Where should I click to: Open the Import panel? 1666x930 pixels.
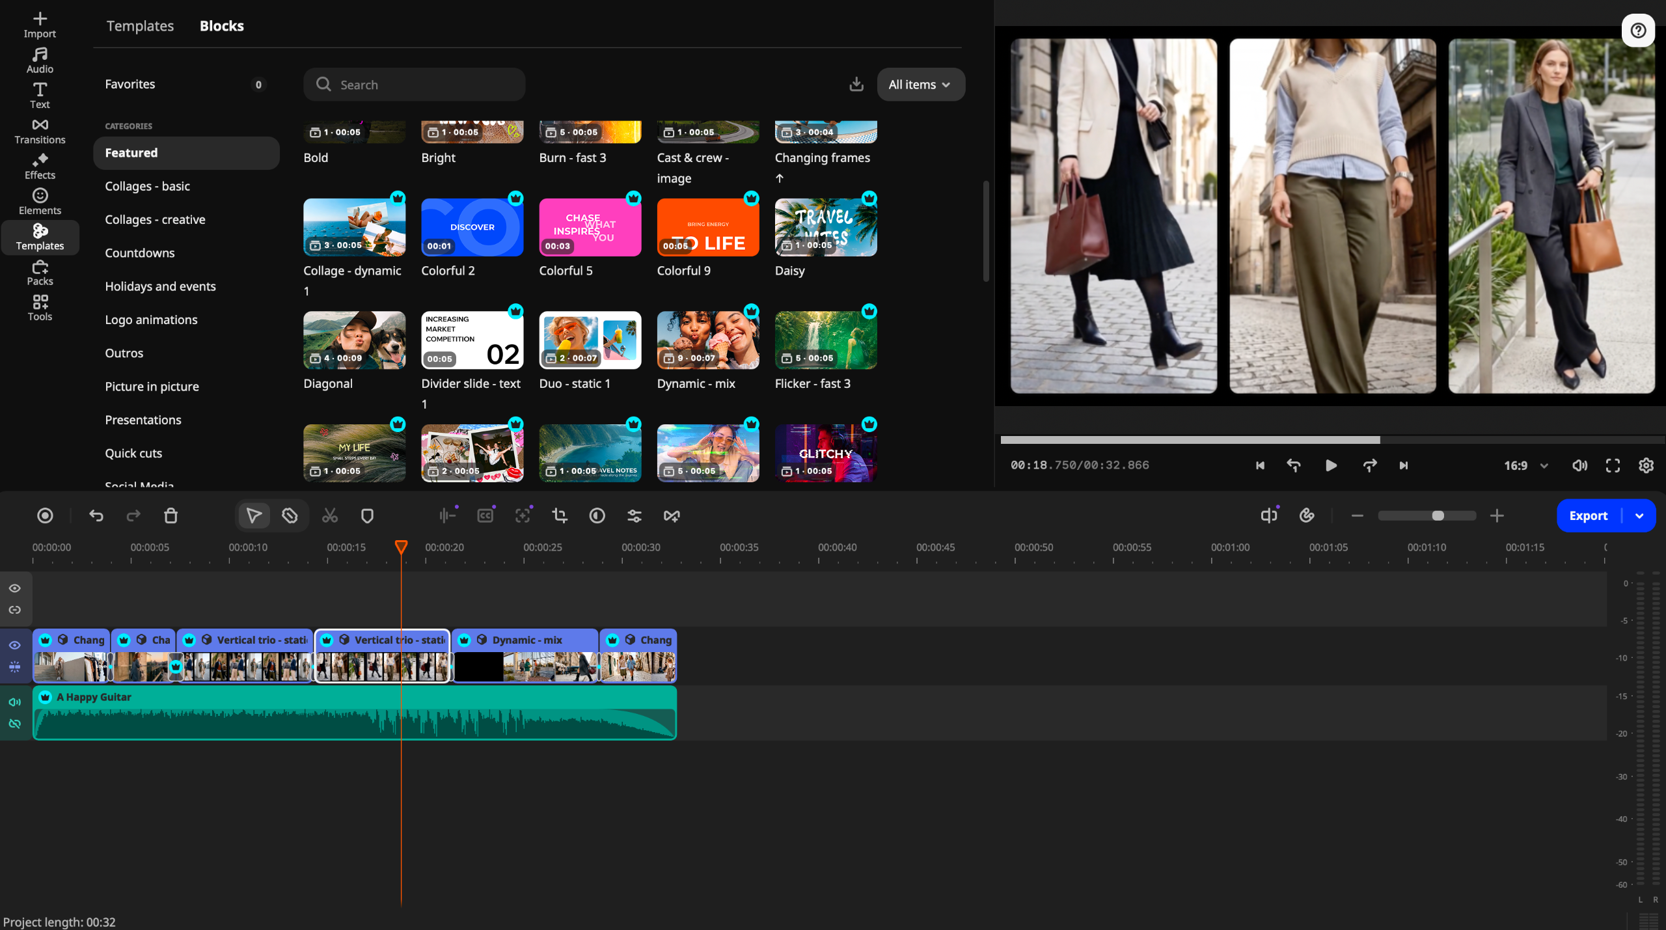click(x=40, y=25)
